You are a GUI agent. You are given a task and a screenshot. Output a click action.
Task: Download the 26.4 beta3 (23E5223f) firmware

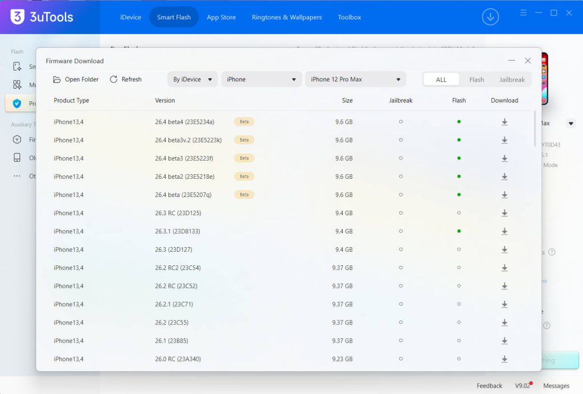[504, 158]
